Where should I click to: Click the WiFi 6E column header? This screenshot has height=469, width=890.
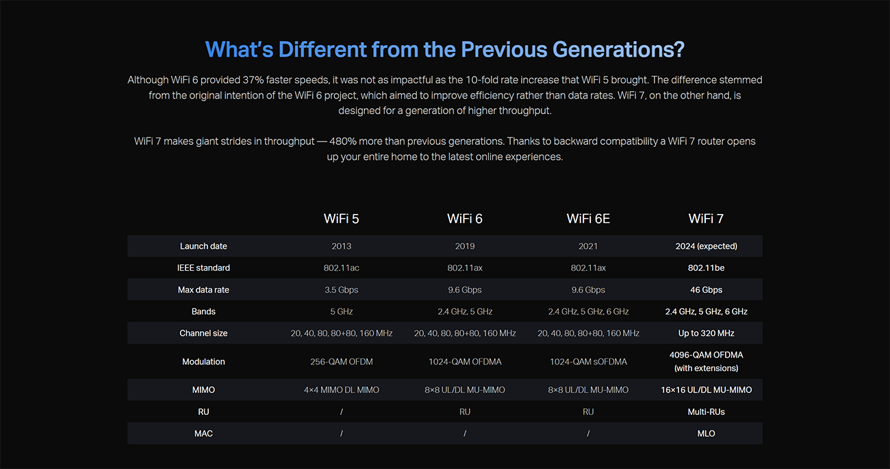588,219
